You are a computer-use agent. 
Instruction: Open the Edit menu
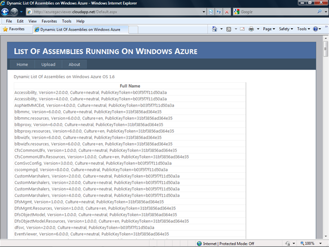pyautogui.click(x=20, y=21)
